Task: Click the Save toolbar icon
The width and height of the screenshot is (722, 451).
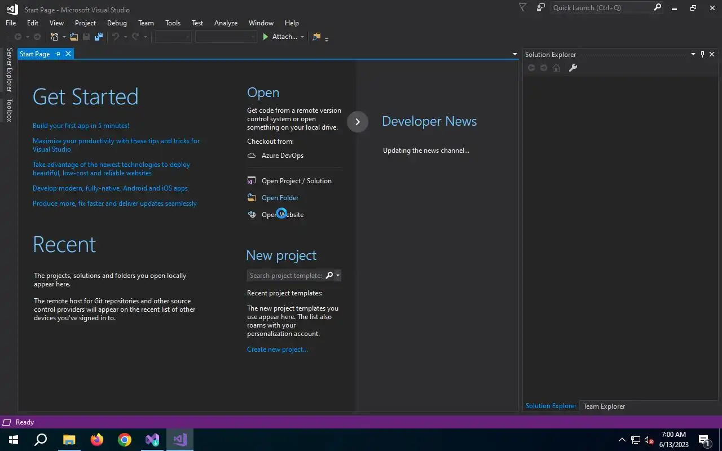Action: pos(86,37)
